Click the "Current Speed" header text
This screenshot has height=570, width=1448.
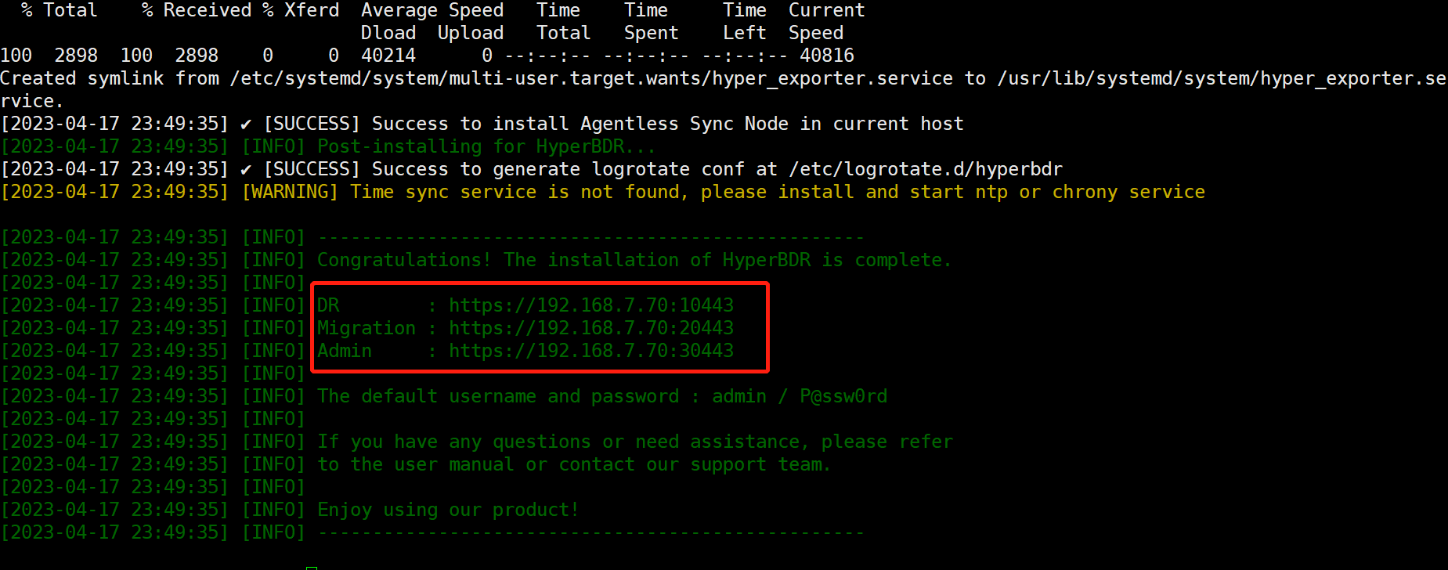pos(827,22)
